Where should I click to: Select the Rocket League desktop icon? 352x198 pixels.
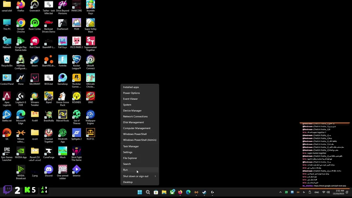click(76, 62)
